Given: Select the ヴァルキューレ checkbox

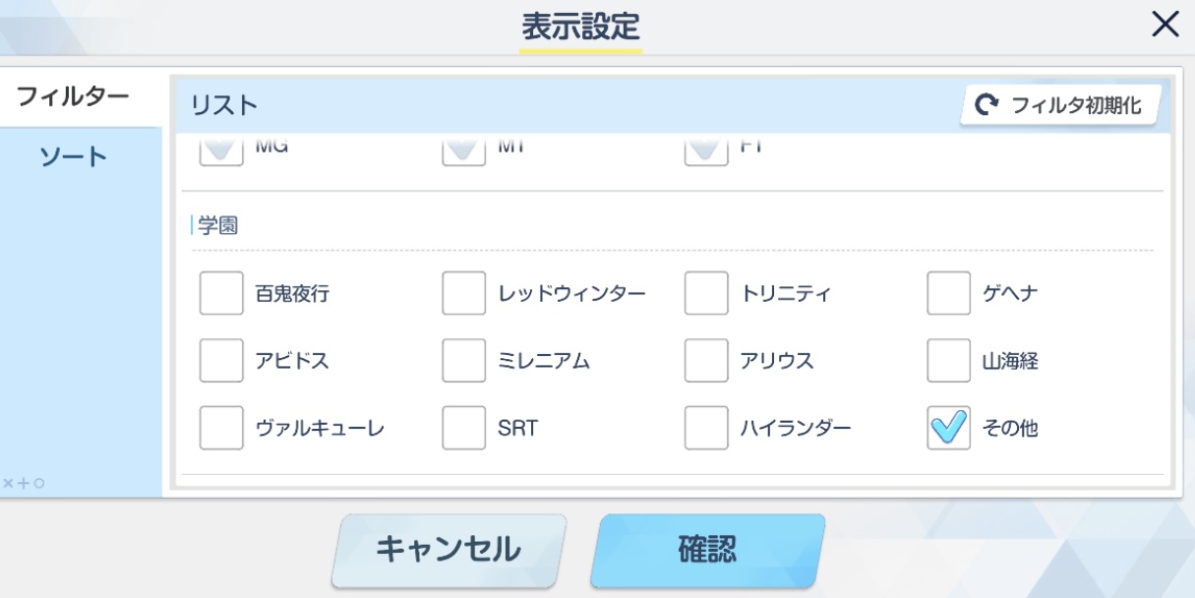Looking at the screenshot, I should click(x=221, y=428).
